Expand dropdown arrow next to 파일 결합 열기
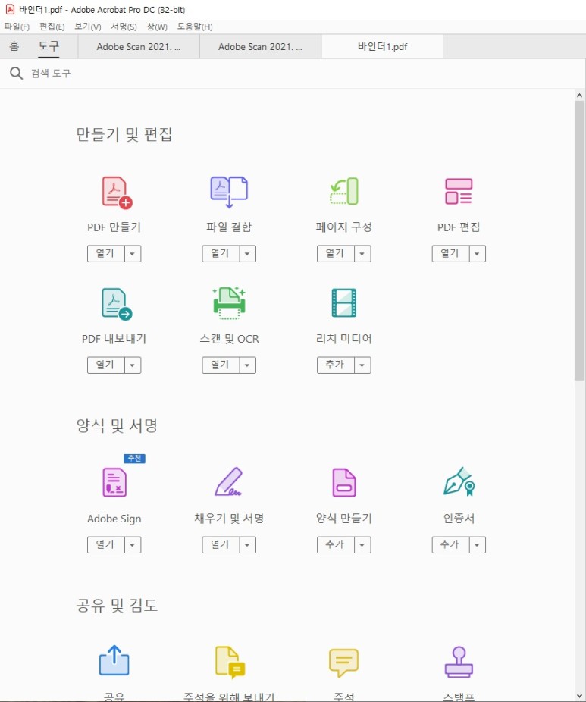 point(248,254)
